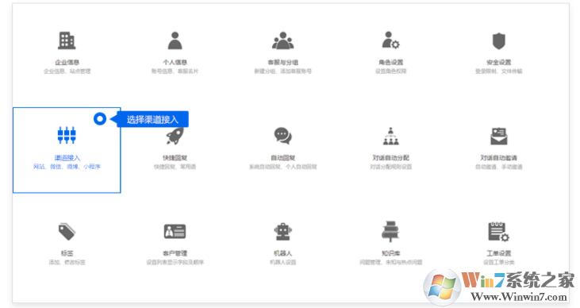Select the 角色设置 title

390,62
